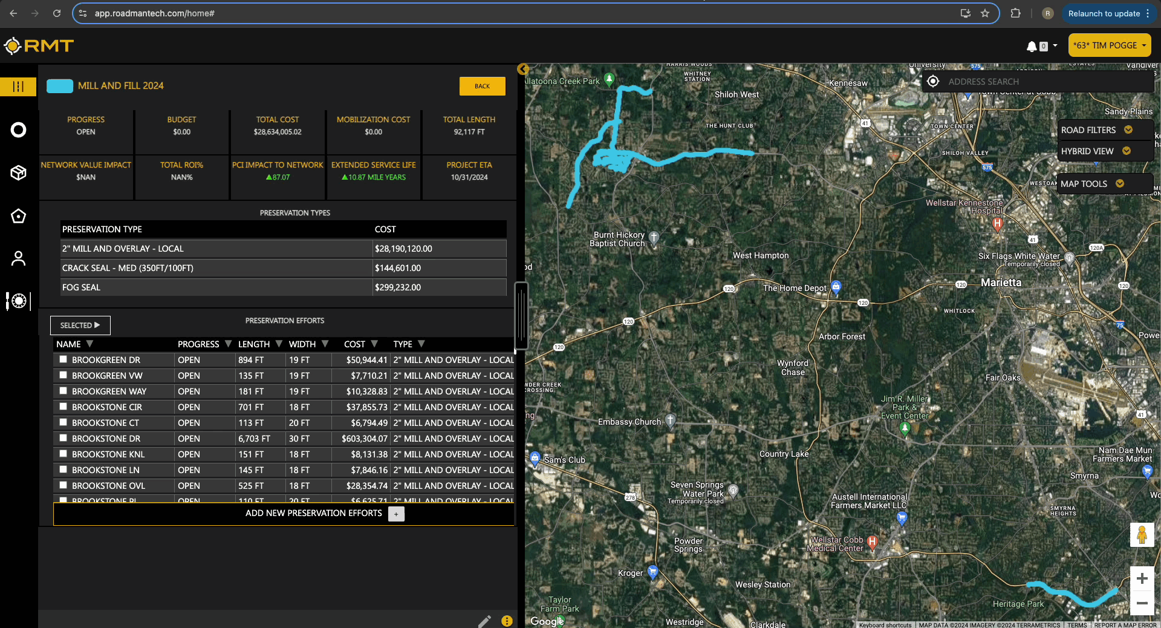Collapse the panel with the orange arrow

click(523, 69)
